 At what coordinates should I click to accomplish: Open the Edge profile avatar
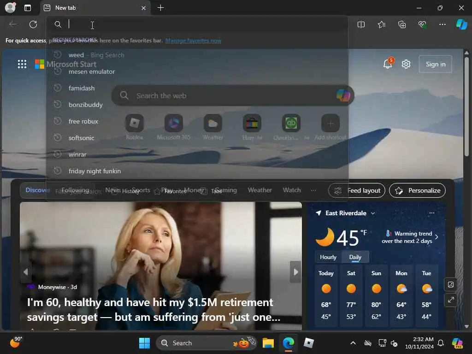coord(10,7)
